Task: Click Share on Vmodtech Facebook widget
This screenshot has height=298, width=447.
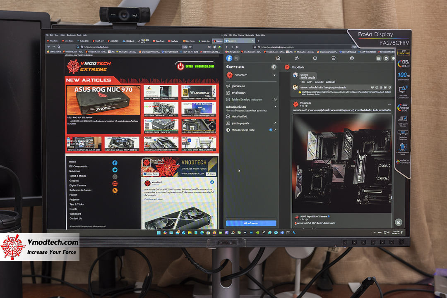Action: pos(211,174)
